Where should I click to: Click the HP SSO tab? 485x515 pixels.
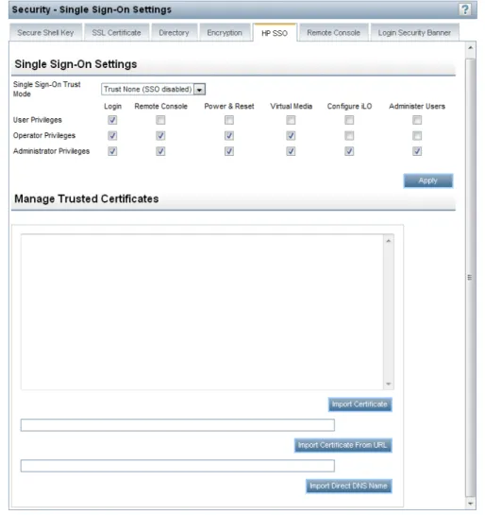(275, 33)
